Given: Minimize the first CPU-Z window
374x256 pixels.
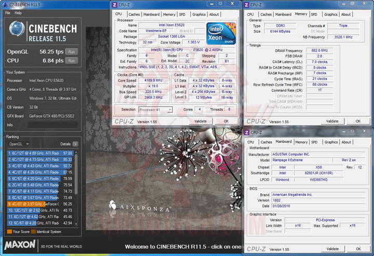Looking at the screenshot, I should click(211, 4).
